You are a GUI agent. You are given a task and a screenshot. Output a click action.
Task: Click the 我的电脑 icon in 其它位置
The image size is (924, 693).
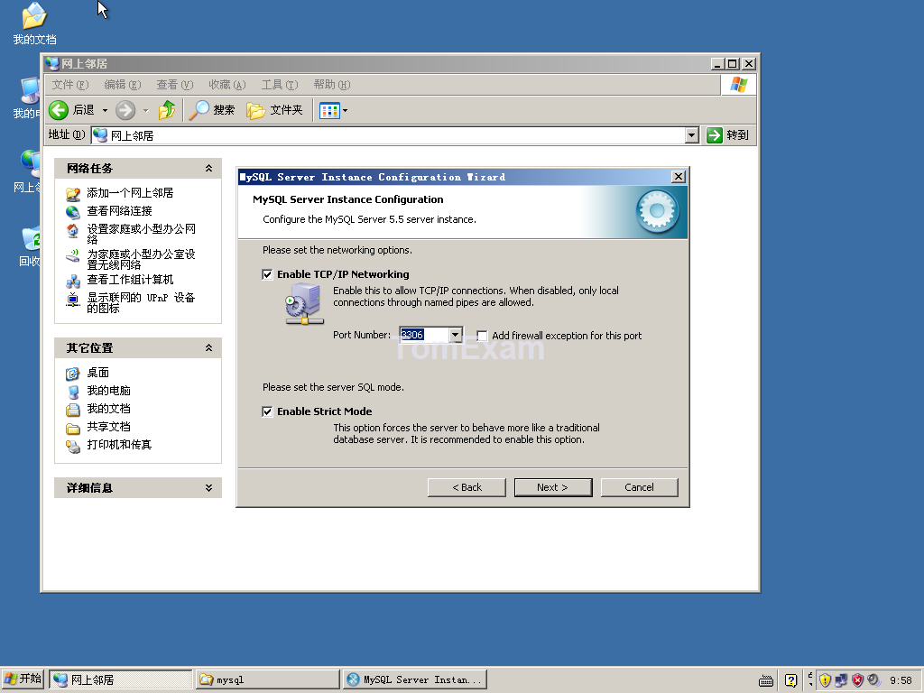click(72, 392)
